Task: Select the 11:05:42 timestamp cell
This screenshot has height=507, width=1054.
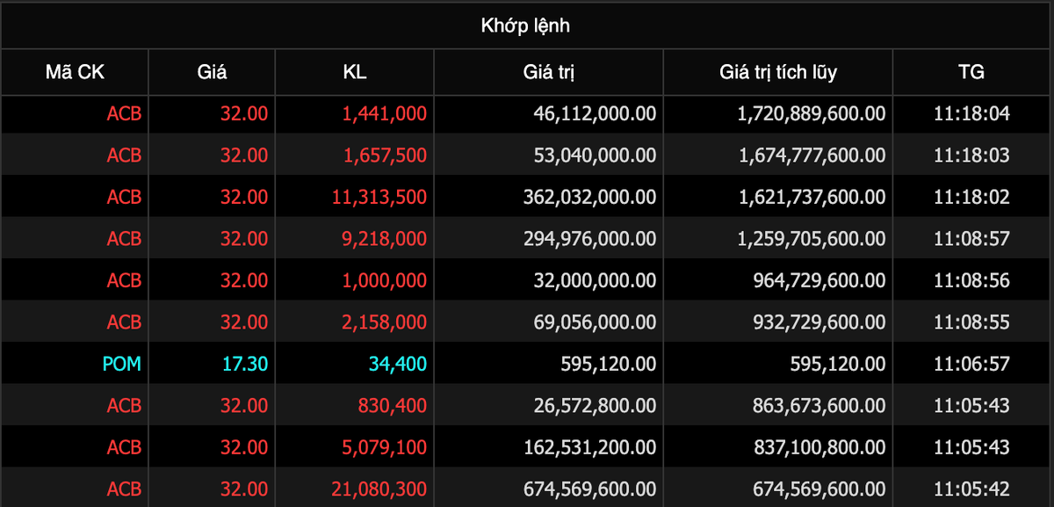Action: [x=971, y=489]
